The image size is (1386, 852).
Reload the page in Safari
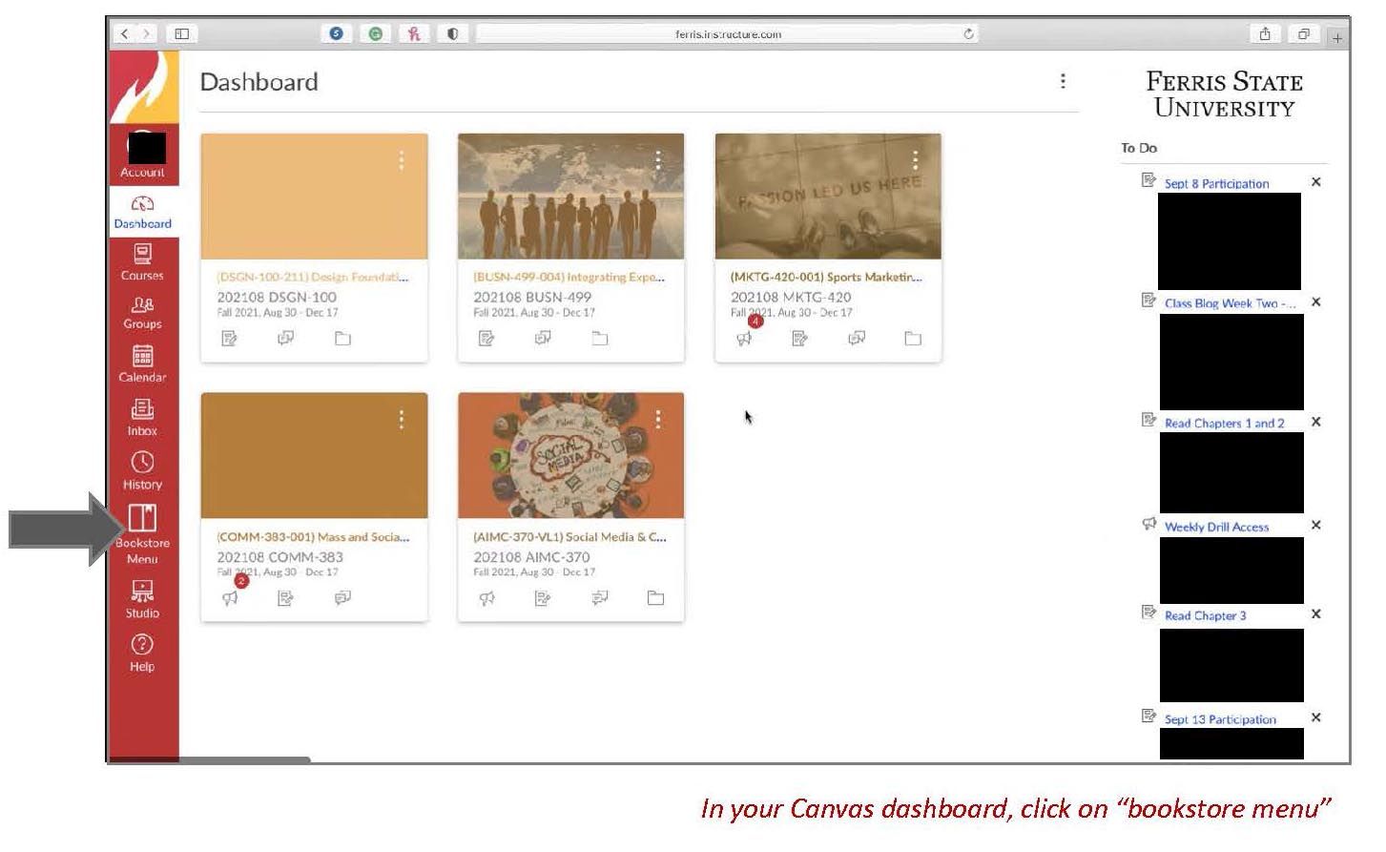point(968,34)
